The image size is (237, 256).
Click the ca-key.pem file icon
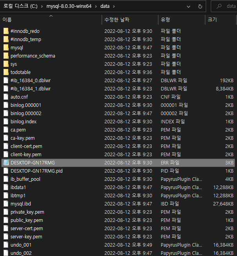(x=6, y=138)
